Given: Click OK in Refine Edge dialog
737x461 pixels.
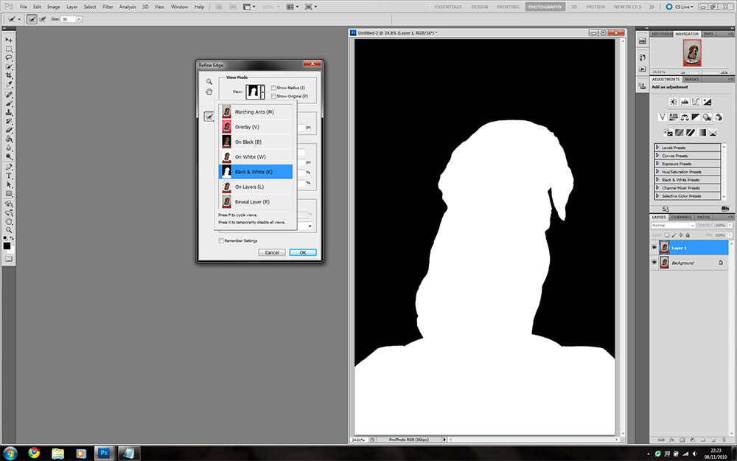Looking at the screenshot, I should tap(303, 252).
